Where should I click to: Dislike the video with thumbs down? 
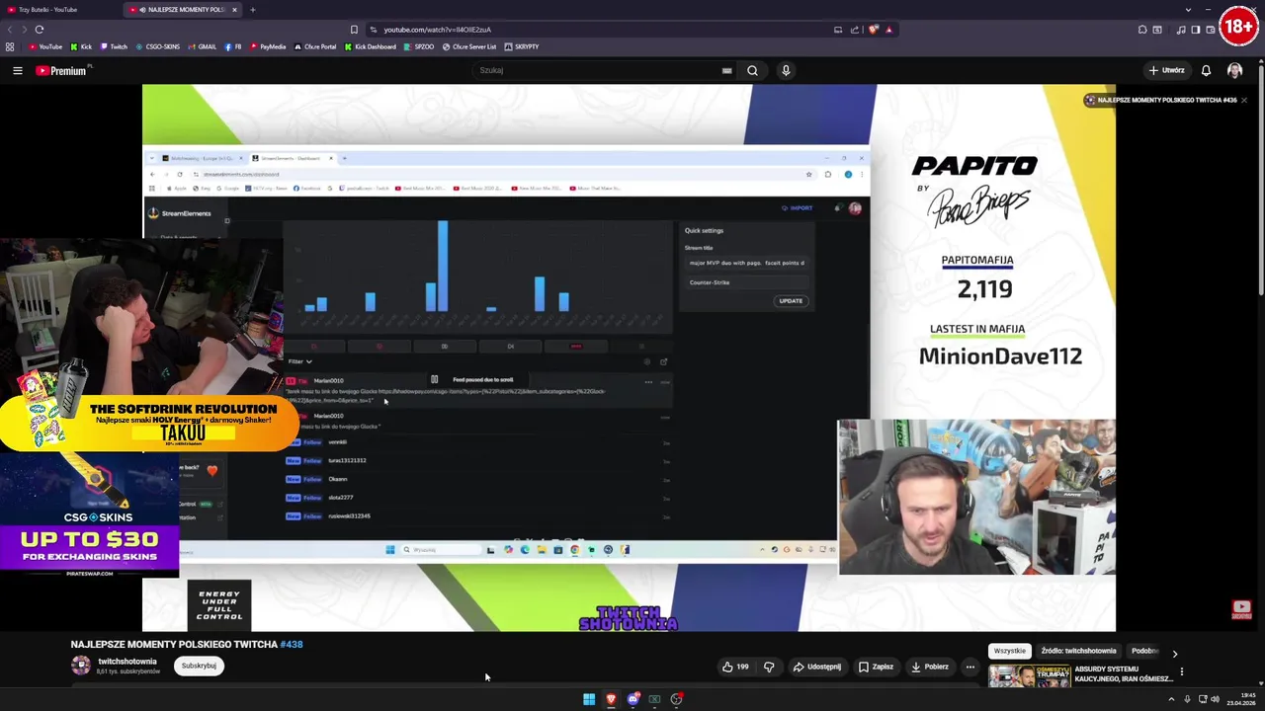(769, 667)
